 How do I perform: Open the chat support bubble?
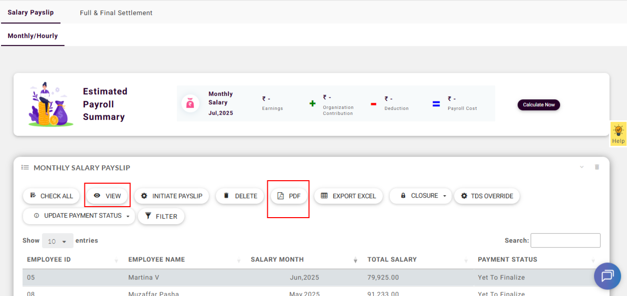point(607,276)
